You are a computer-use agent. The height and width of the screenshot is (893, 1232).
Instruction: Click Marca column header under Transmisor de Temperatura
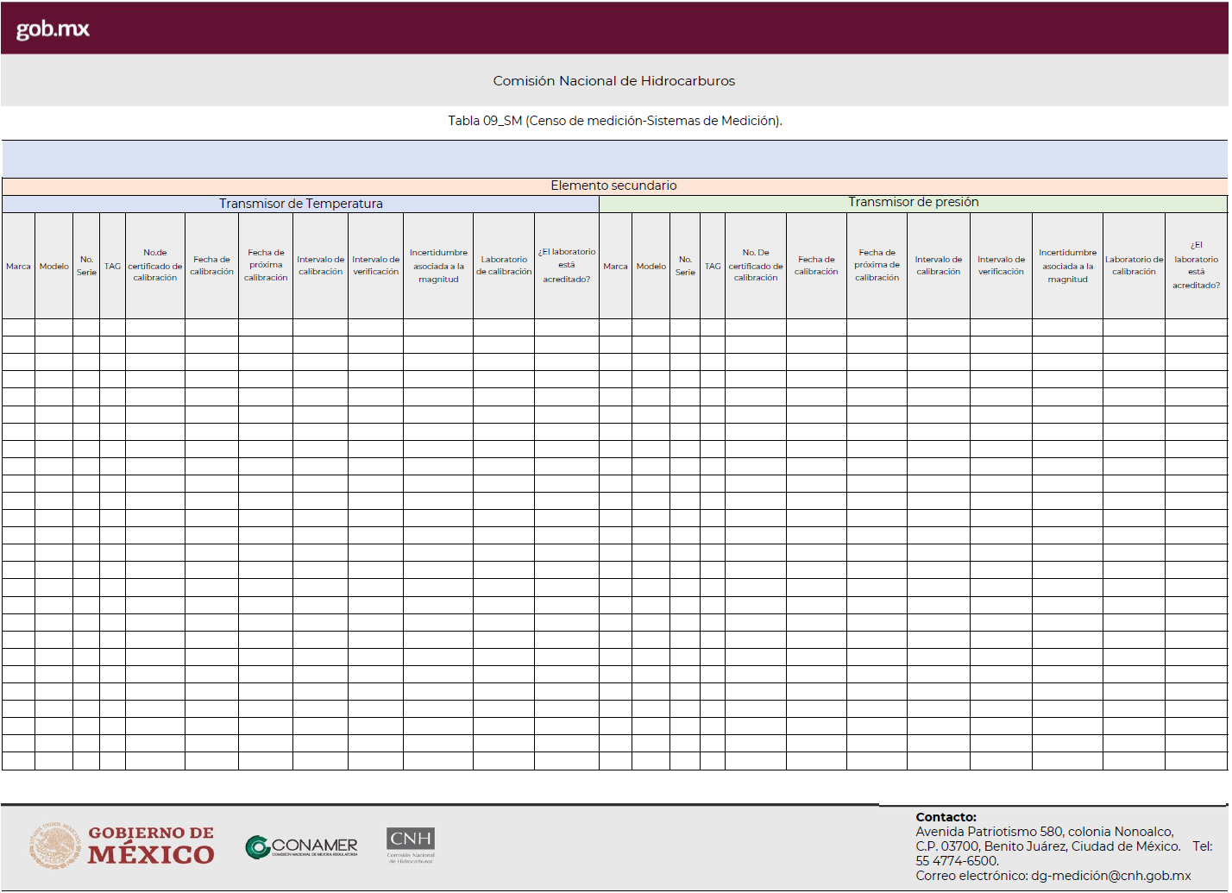point(18,267)
